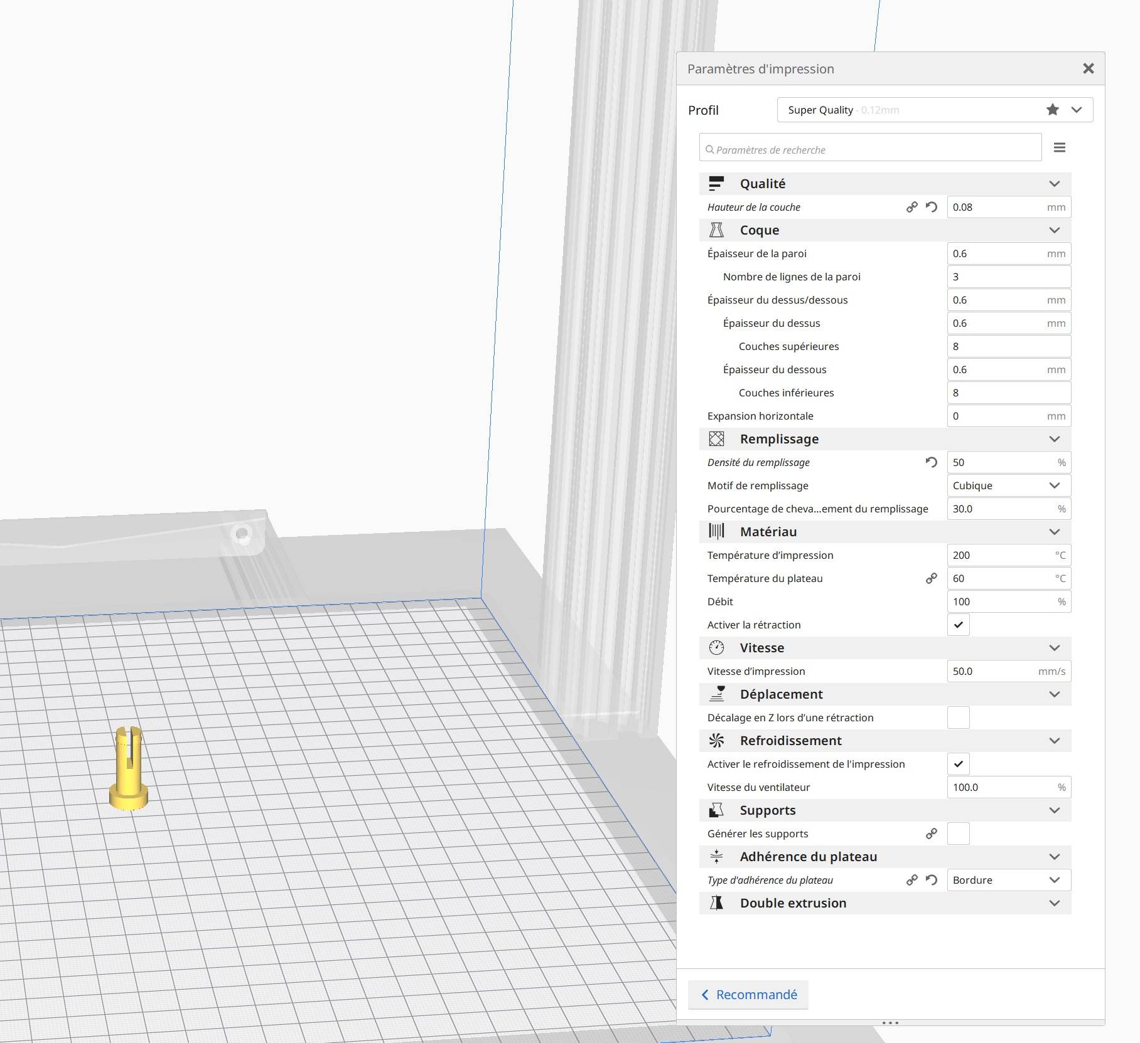Toggle Activer le refroidissement de l'impression
The image size is (1140, 1043).
(959, 764)
